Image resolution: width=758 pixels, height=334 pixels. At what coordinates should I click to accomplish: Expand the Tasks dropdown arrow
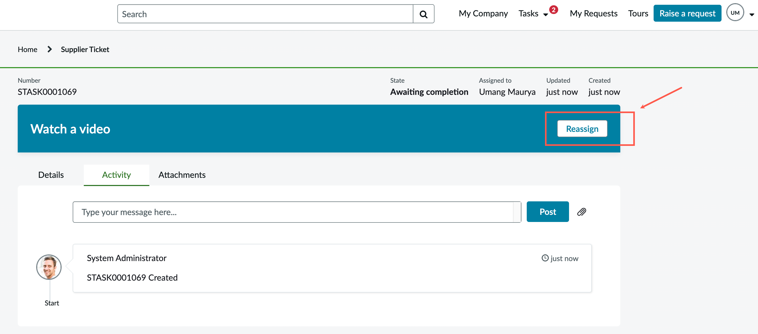pos(545,15)
